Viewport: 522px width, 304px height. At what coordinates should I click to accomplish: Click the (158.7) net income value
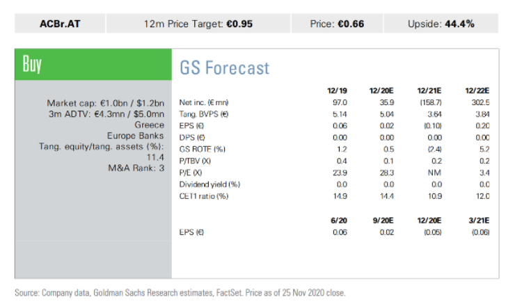tap(431, 102)
